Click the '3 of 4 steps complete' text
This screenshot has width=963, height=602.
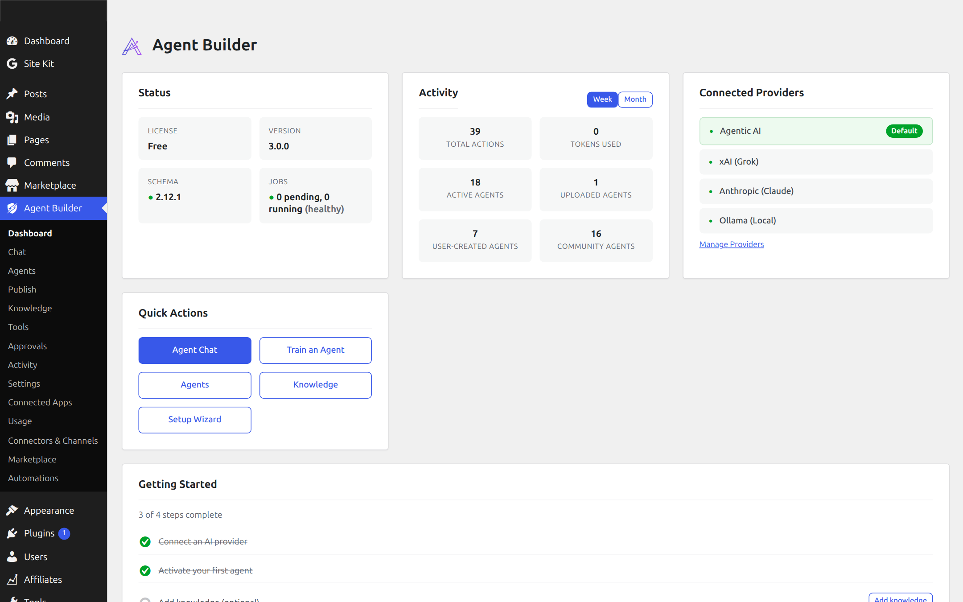tap(180, 515)
